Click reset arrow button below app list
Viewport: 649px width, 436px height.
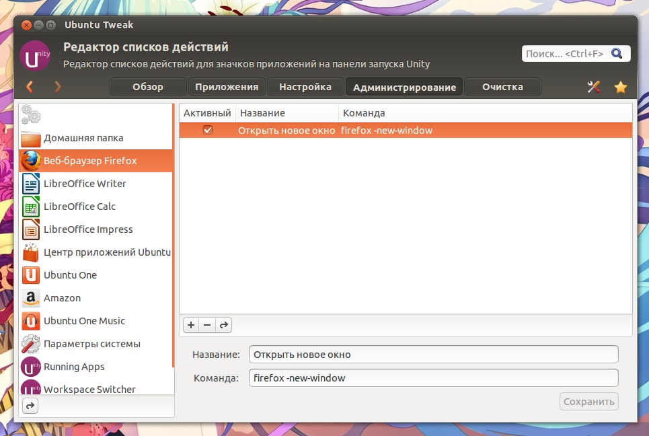pyautogui.click(x=30, y=406)
